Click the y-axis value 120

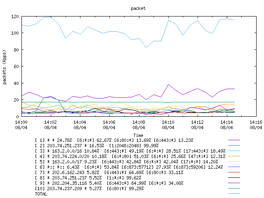[x=15, y=16]
